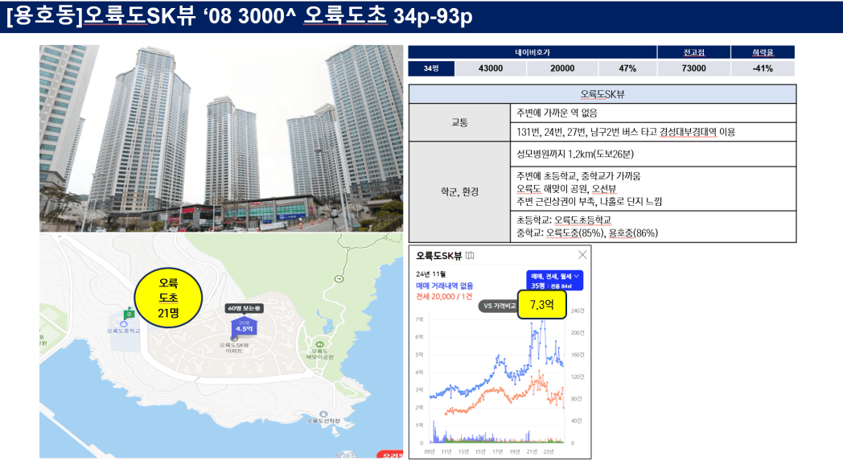Select the yellow 오륙도초 21명 circle
Image resolution: width=843 pixels, height=473 pixels.
click(x=168, y=298)
